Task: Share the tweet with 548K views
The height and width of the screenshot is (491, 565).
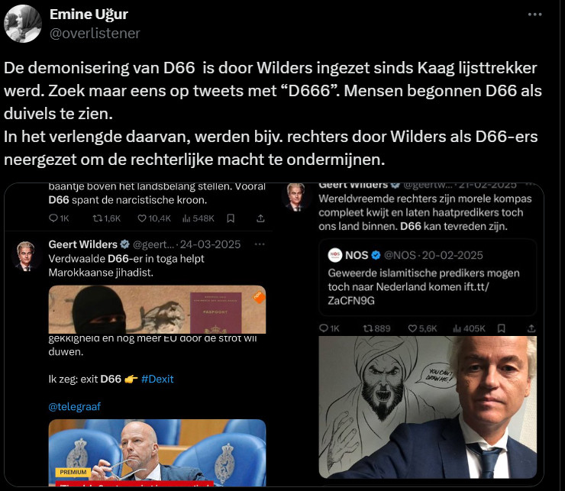Action: pyautogui.click(x=260, y=218)
